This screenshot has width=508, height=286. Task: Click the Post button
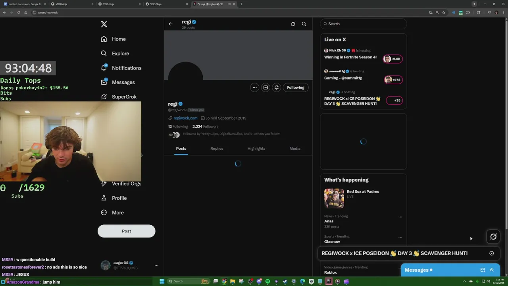click(126, 231)
